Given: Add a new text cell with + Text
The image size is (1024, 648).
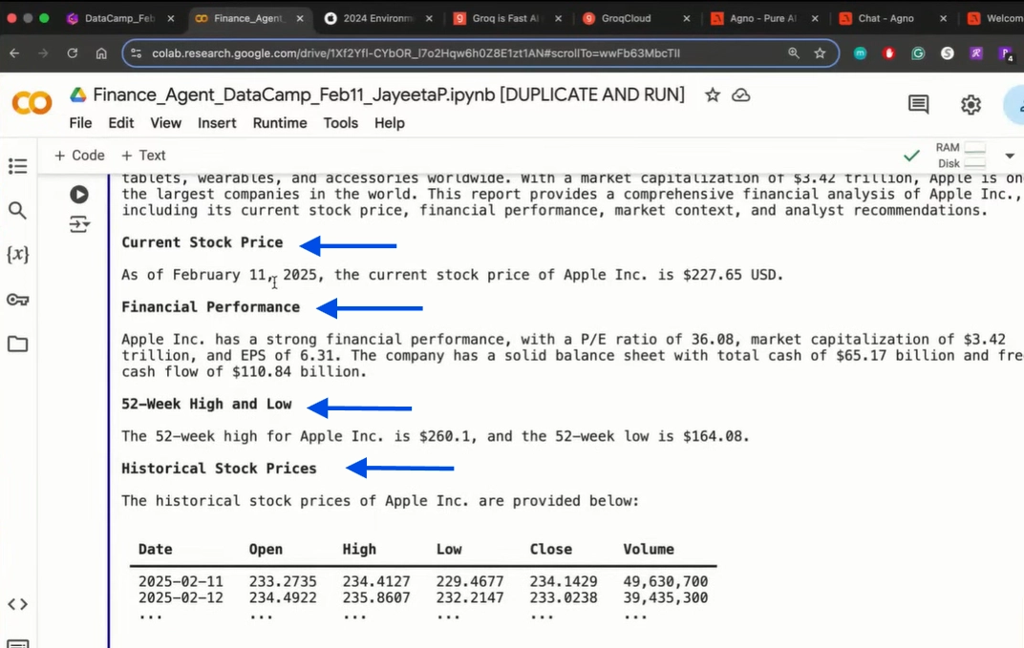Looking at the screenshot, I should tap(143, 156).
